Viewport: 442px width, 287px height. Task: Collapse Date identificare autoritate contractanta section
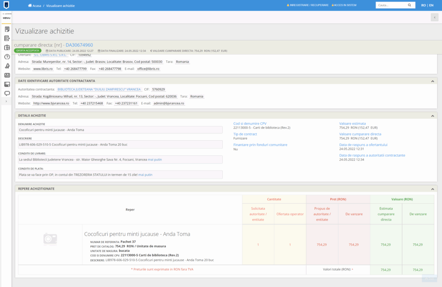tap(433, 81)
